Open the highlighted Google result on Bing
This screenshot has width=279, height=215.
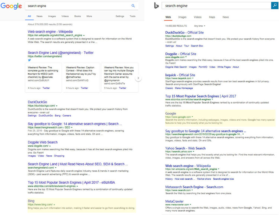(171, 113)
